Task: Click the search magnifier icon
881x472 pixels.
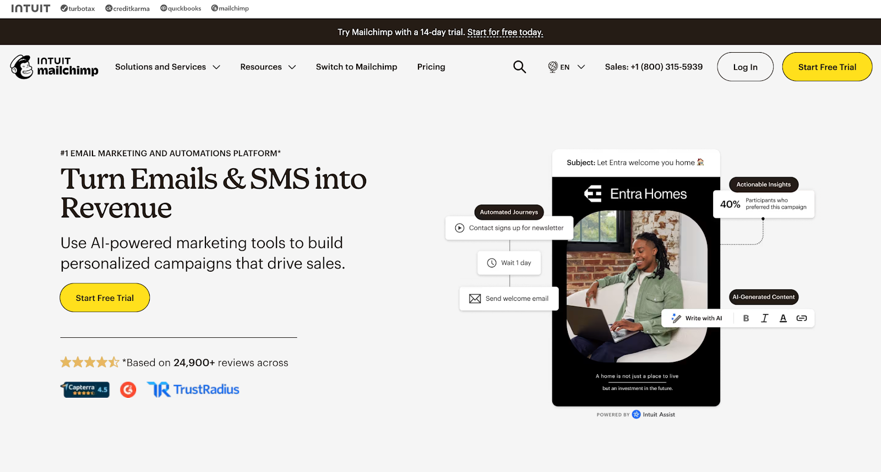Action: [519, 67]
